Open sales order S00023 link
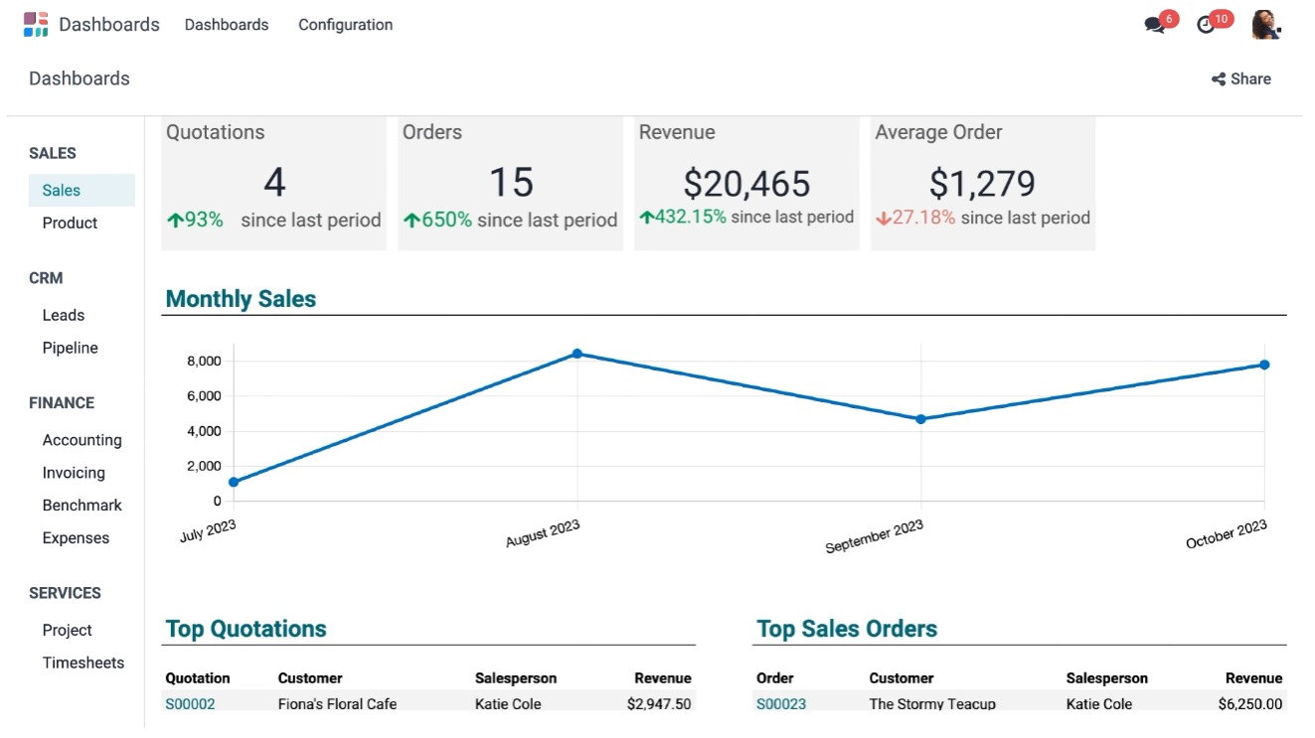This screenshot has height=738, width=1315. pyautogui.click(x=781, y=703)
